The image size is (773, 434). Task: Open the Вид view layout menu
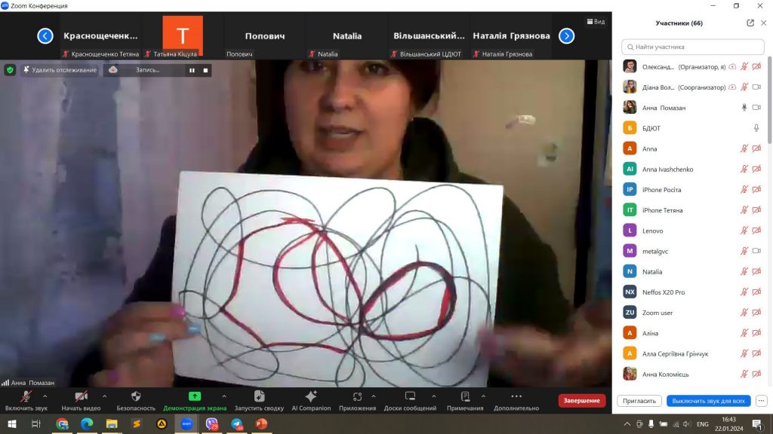pos(596,22)
